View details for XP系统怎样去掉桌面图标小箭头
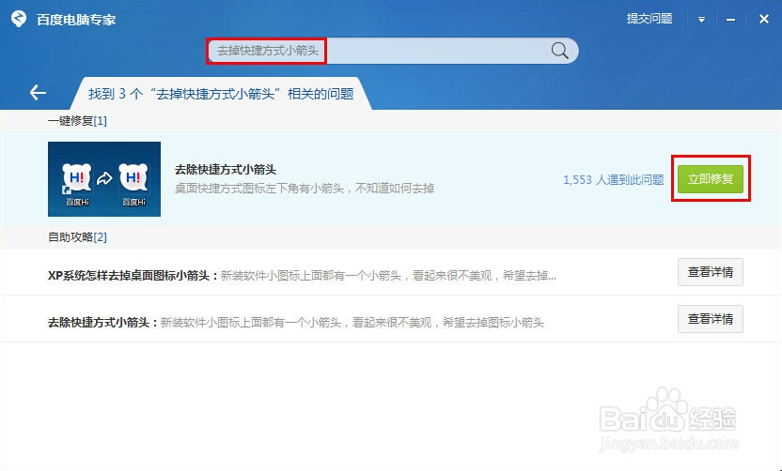782x471 pixels. [x=711, y=272]
